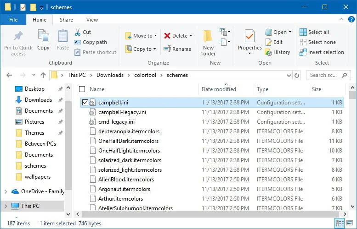The height and width of the screenshot is (229, 357).
Task: Select Desktop in Quick access
Action: 34,89
